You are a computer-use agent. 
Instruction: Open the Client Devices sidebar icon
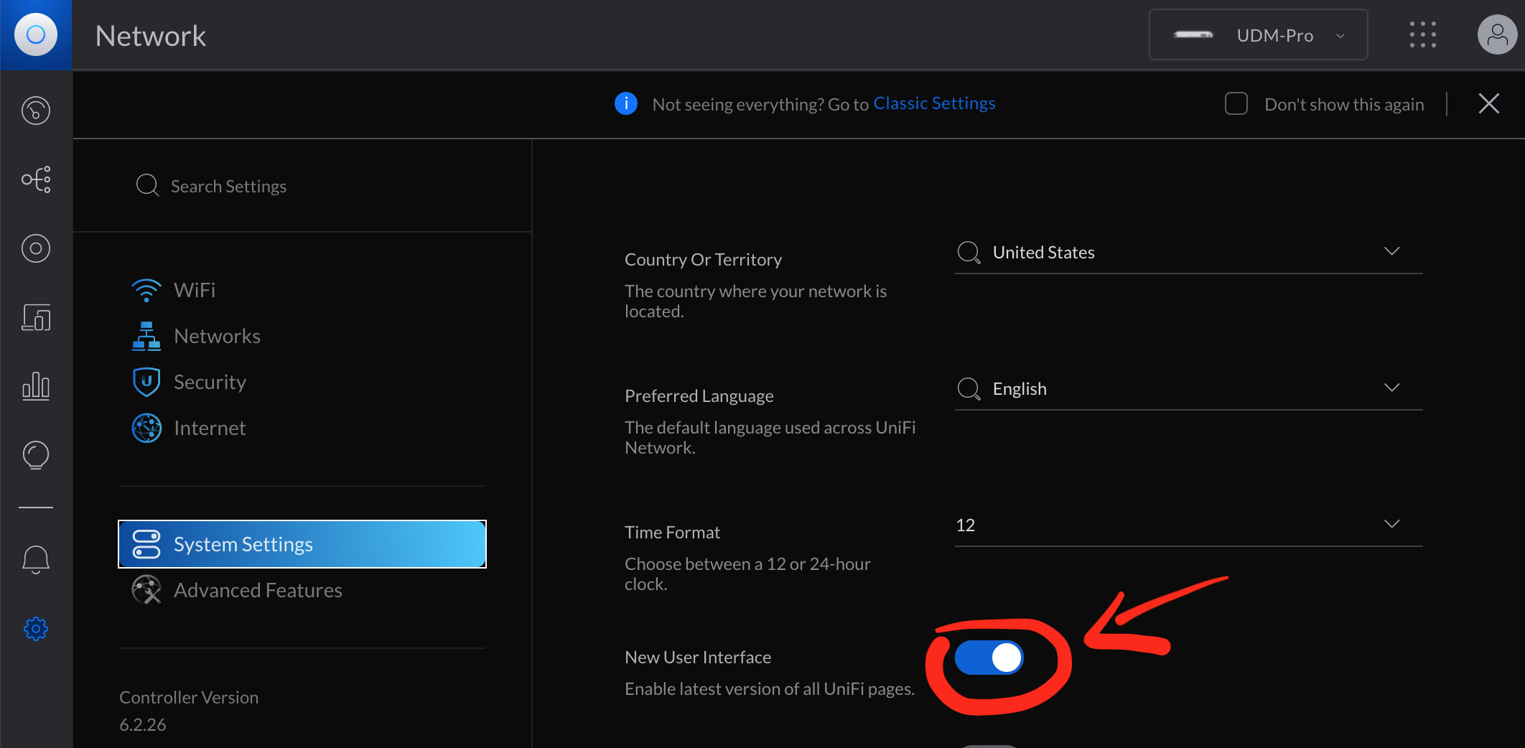click(36, 317)
